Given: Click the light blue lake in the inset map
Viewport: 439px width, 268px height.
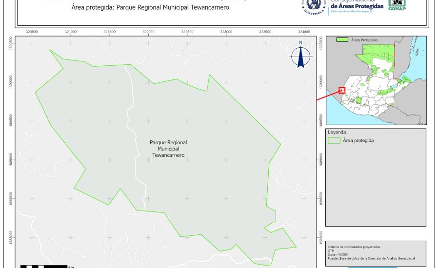Looking at the screenshot, I should (390, 89).
